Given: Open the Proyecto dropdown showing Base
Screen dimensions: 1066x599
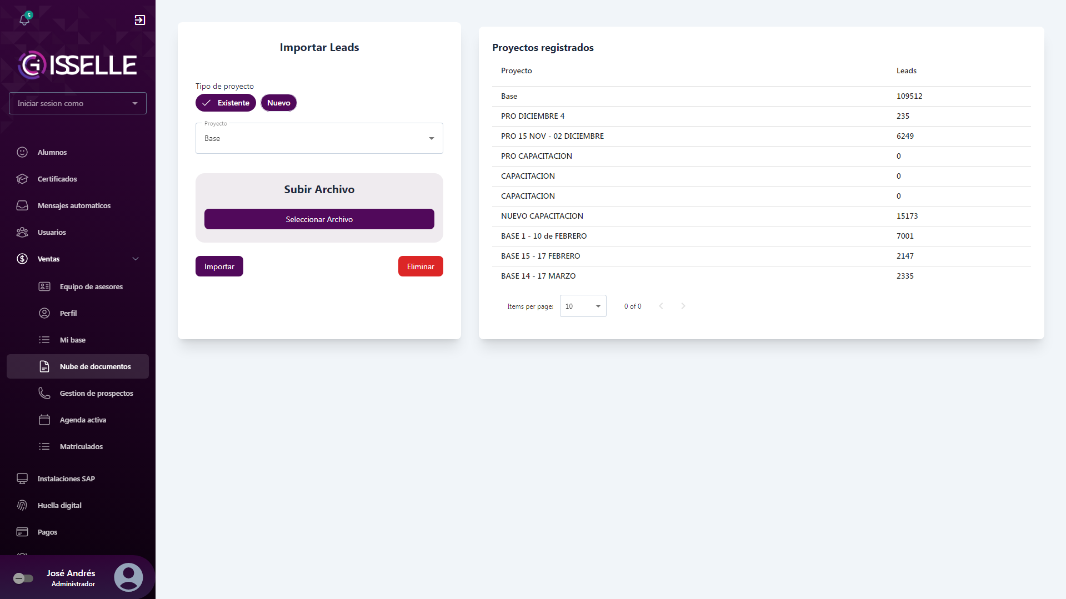Looking at the screenshot, I should pyautogui.click(x=319, y=138).
